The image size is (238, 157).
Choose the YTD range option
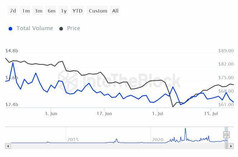click(77, 11)
